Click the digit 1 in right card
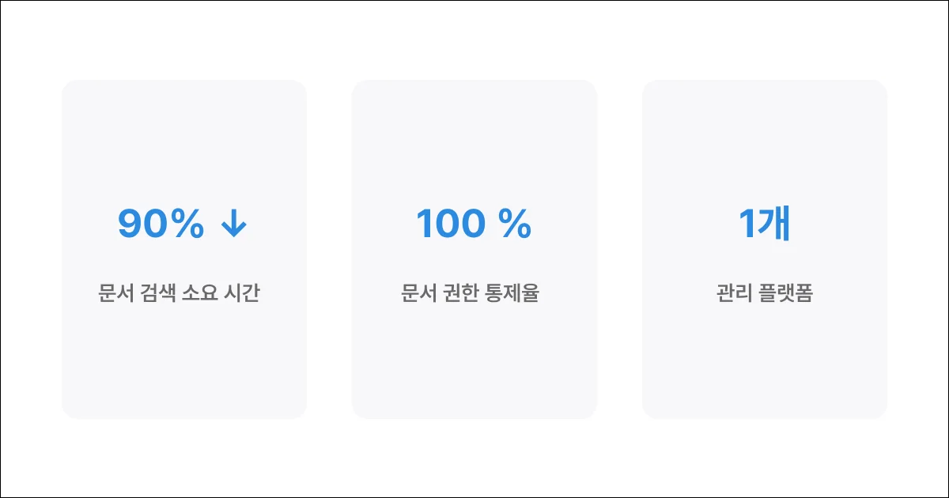Image resolution: width=949 pixels, height=498 pixels. 747,225
